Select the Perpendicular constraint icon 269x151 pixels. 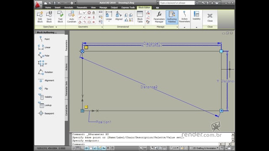(x=84, y=17)
